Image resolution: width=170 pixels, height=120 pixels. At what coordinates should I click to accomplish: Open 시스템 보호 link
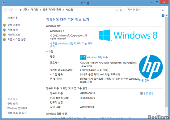click(14, 35)
